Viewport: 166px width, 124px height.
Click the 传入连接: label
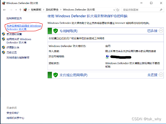point(54,51)
